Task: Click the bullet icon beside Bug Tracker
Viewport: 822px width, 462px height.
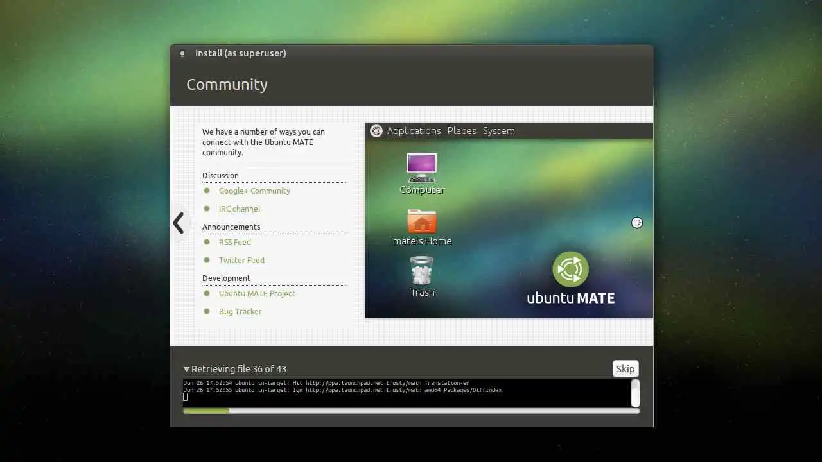Action: 207,311
